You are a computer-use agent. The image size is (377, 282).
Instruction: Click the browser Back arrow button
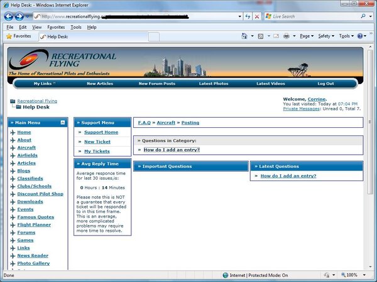9,16
